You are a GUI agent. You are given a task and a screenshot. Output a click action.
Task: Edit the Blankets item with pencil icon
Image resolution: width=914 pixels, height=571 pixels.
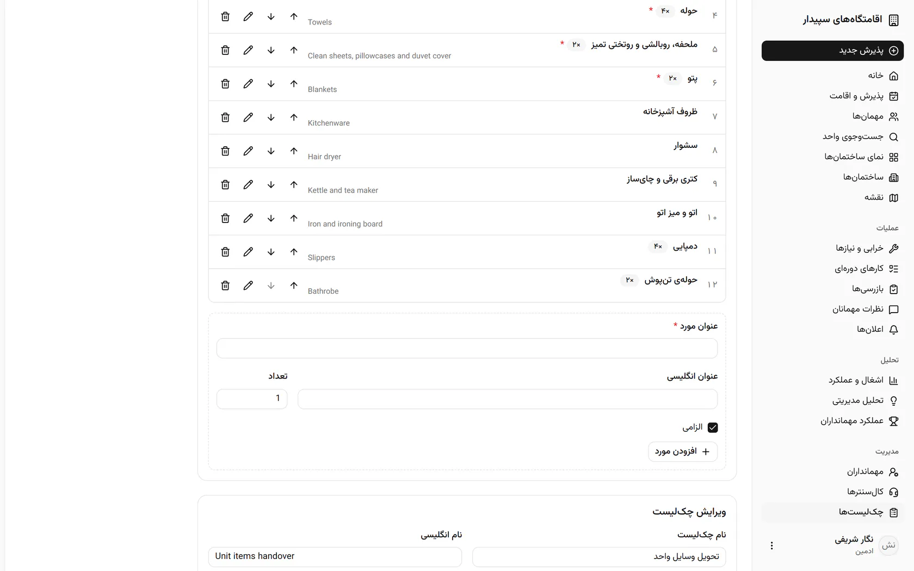tap(248, 84)
